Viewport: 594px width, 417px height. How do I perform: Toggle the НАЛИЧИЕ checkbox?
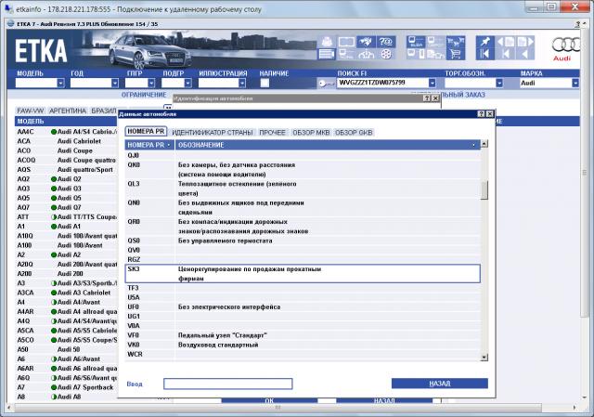pos(265,83)
